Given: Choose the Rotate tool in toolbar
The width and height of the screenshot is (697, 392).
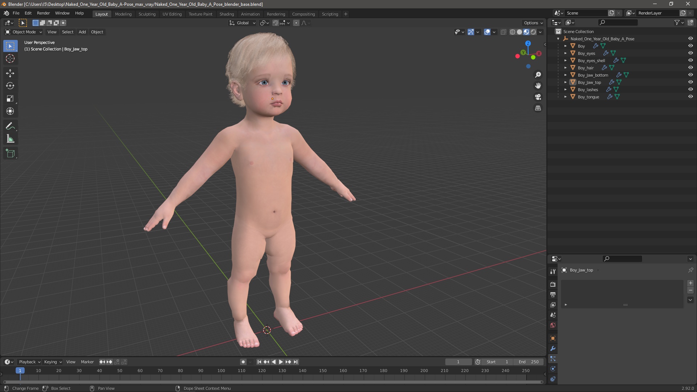Looking at the screenshot, I should [10, 86].
